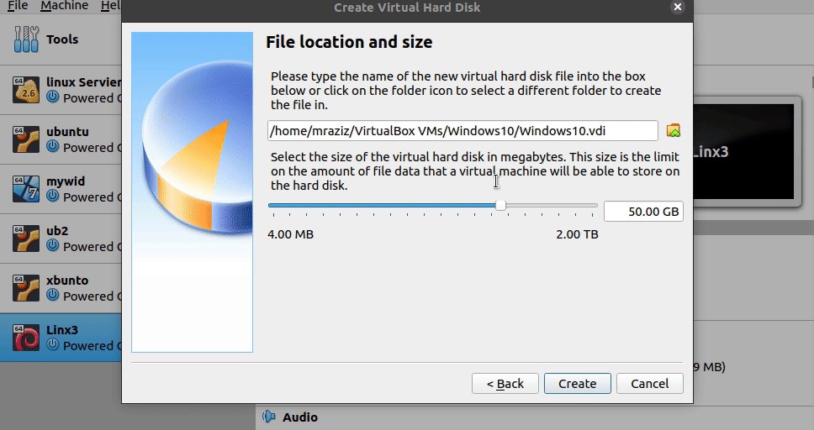The image size is (814, 430).
Task: Select the linux Servier VM icon
Action: 26,89
